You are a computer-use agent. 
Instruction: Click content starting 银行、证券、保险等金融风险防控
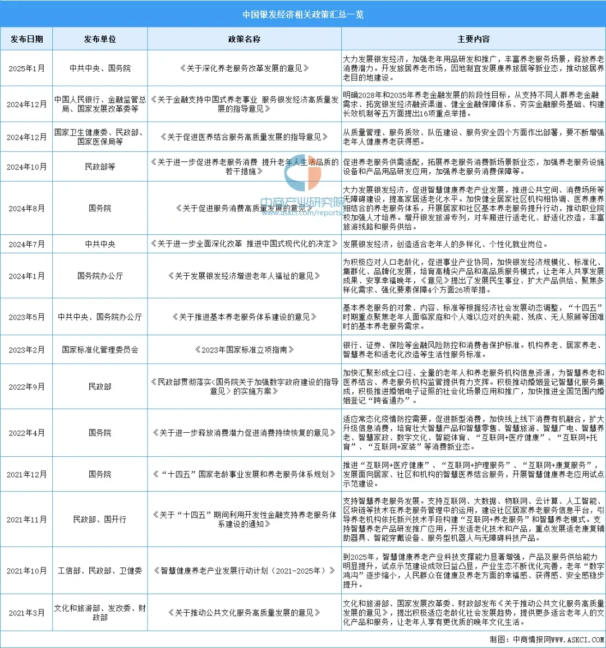(473, 350)
